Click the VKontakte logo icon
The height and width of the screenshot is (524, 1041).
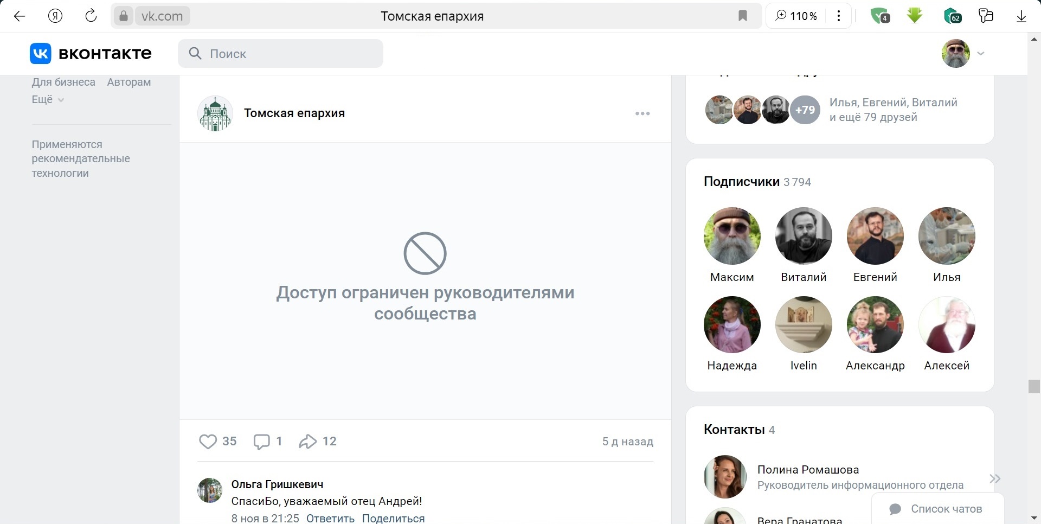[41, 53]
